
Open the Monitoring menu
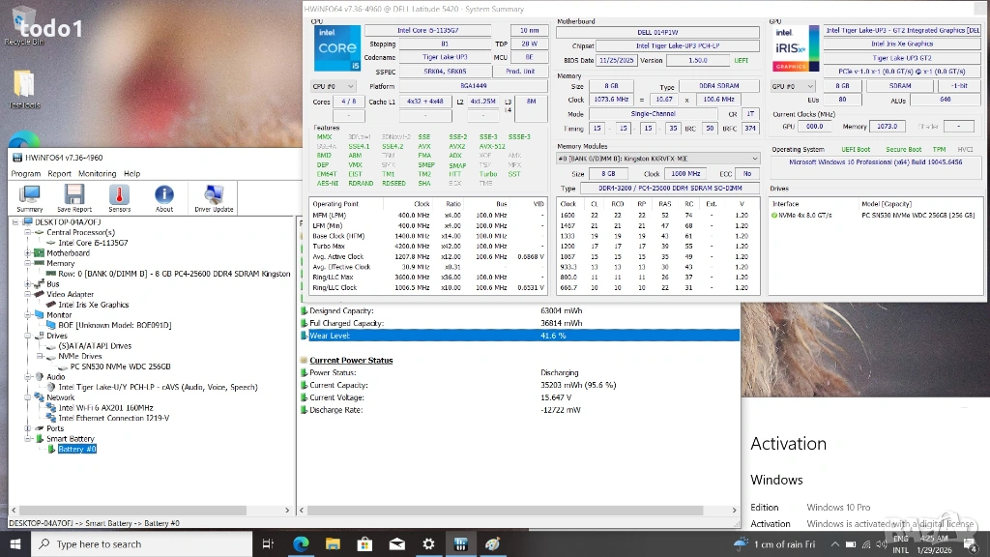[97, 174]
